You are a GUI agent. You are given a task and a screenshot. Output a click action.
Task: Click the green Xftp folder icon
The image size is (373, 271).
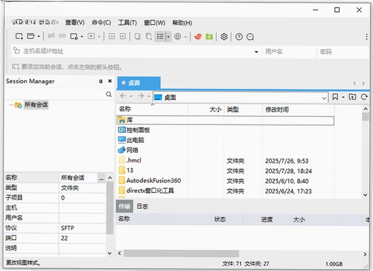pos(209,37)
